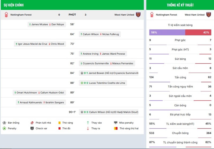The height and width of the screenshot is (149, 214).
Task: Click the green penalty icon beside 0-2 Lucas Tolentino
Action: click(82, 83)
